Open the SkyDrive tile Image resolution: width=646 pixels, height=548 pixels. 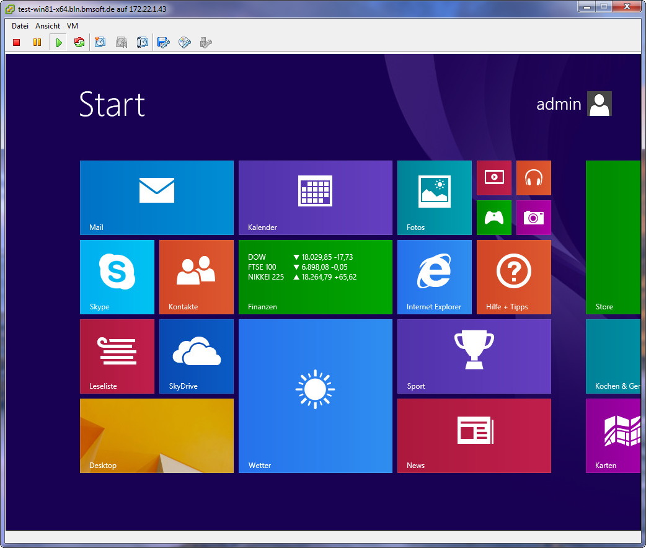197,356
